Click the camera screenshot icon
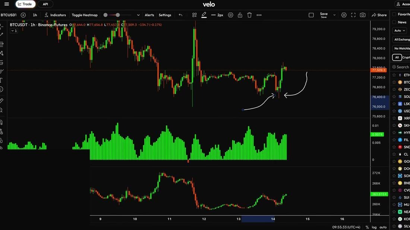 (363, 15)
